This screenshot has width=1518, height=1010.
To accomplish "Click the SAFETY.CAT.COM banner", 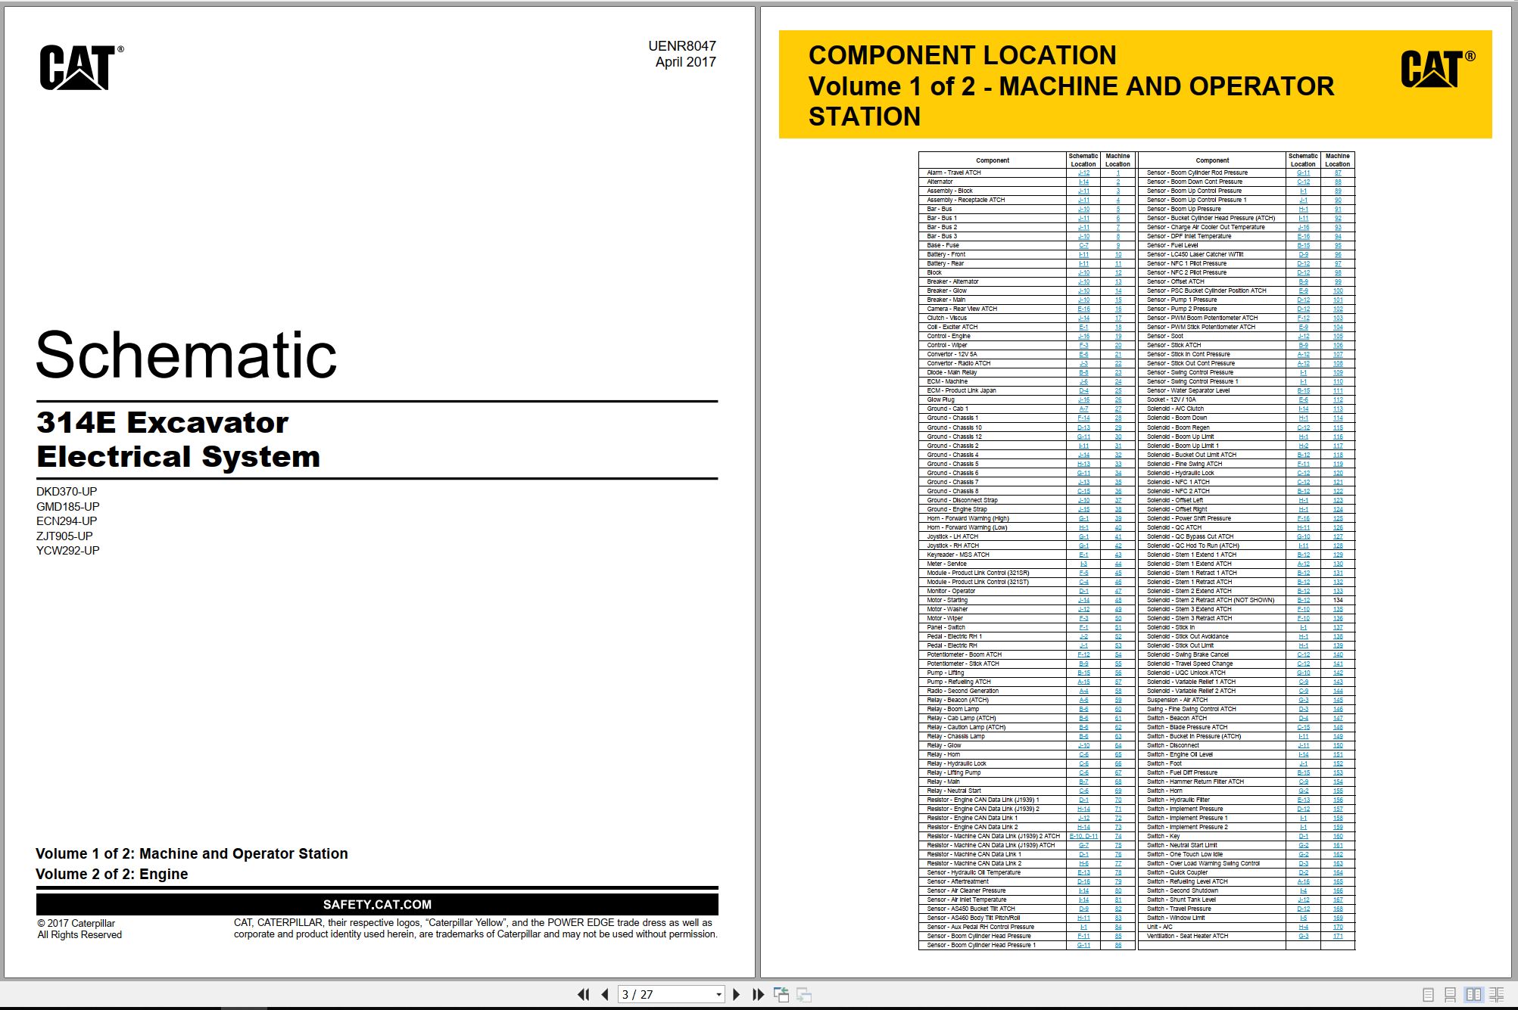I will coord(377,905).
